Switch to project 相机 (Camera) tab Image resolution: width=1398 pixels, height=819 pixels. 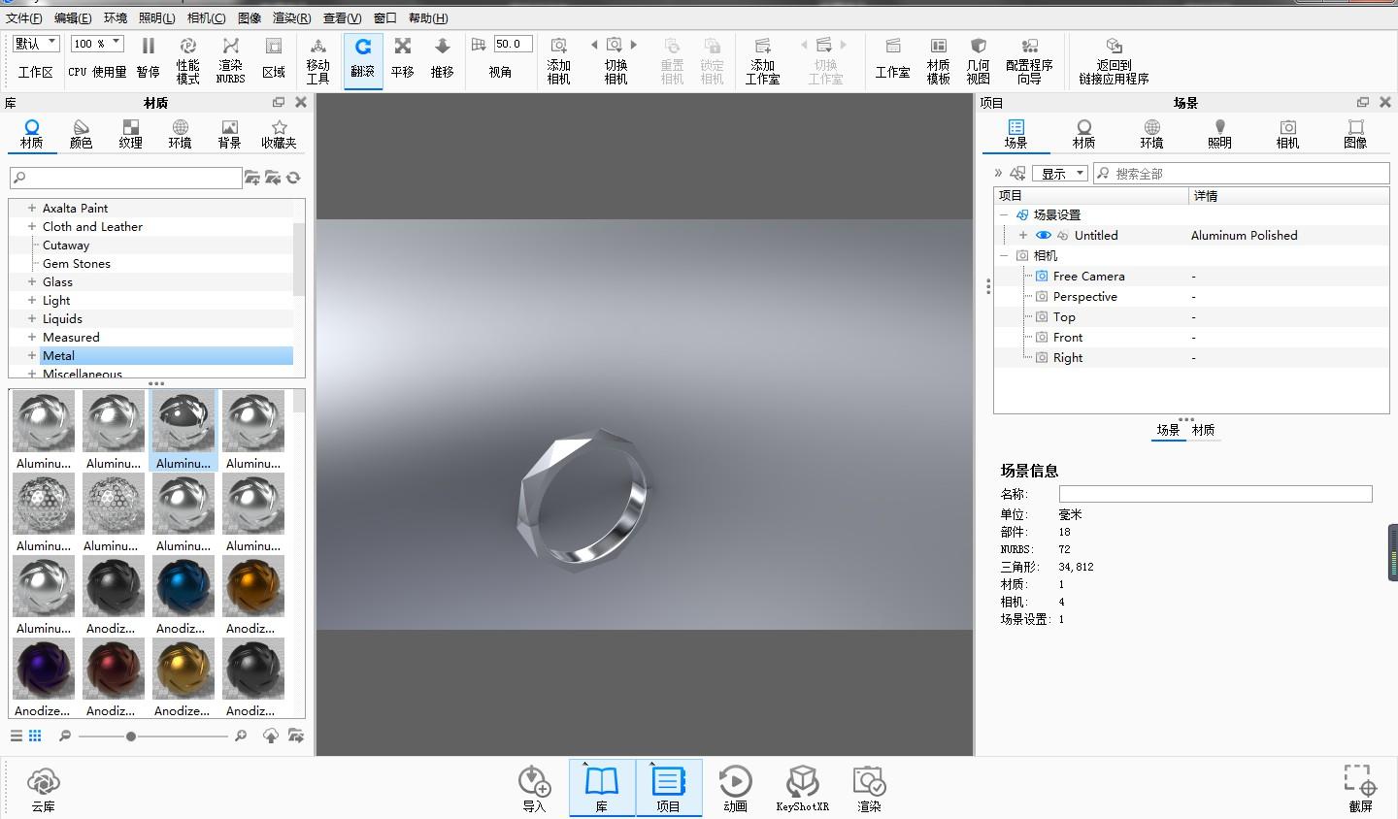tap(1287, 134)
